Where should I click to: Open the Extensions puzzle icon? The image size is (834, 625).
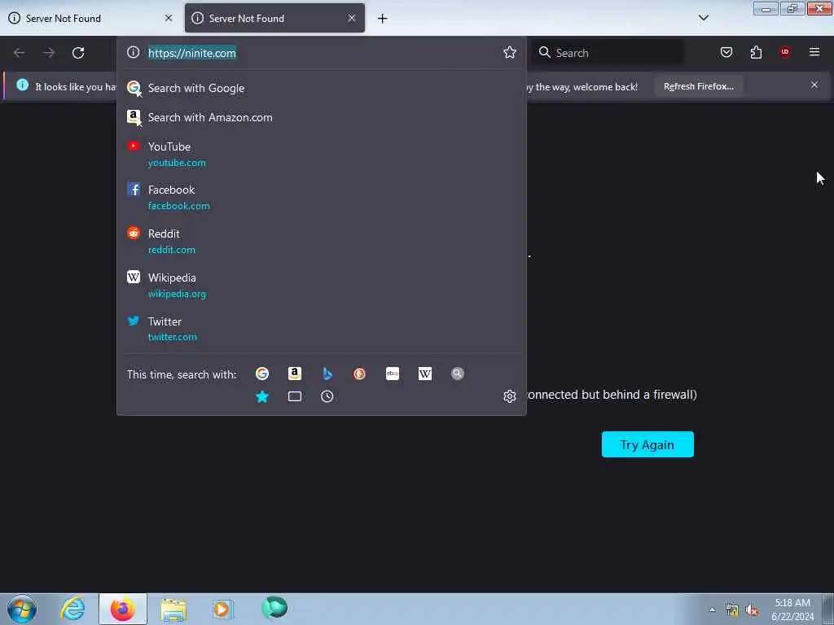click(756, 52)
